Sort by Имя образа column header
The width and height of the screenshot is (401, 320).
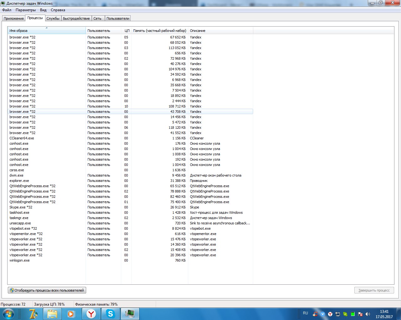pos(46,31)
